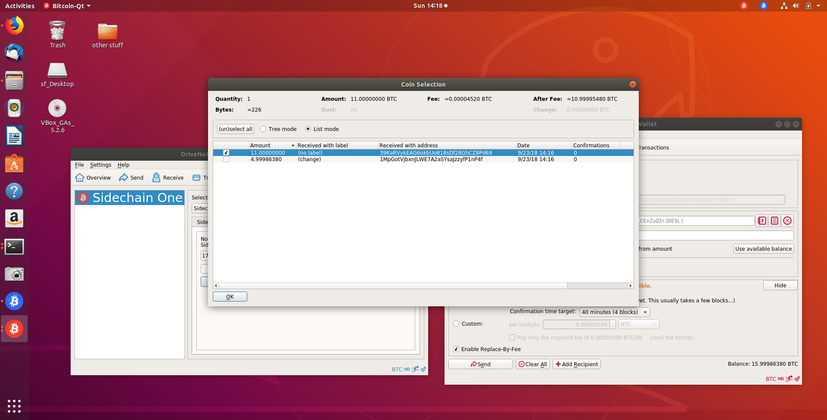Open the volume indicator in top bar
The height and width of the screenshot is (420, 827).
pyautogui.click(x=796, y=6)
